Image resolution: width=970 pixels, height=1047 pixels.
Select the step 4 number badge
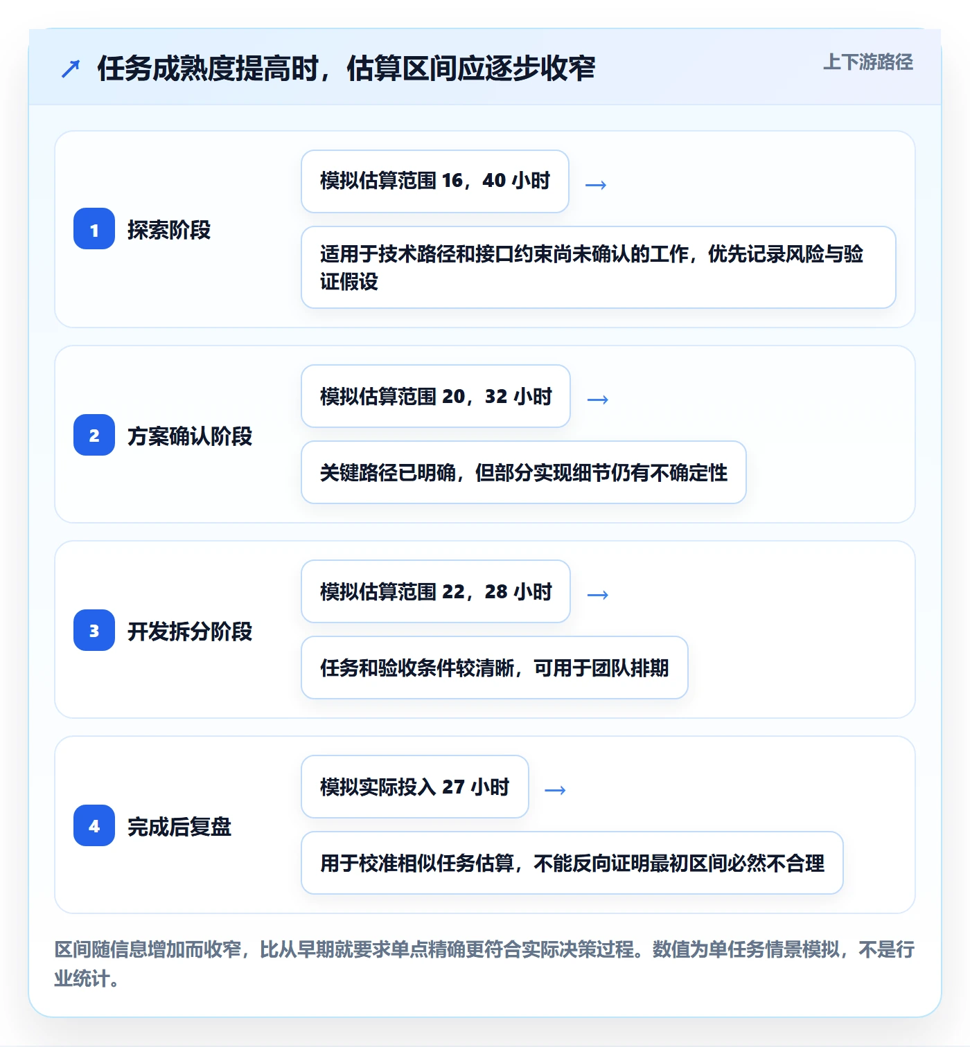pyautogui.click(x=94, y=825)
